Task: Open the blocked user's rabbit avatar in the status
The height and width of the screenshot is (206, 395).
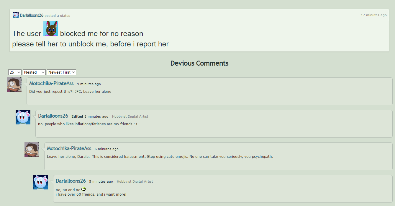Action: [51, 29]
